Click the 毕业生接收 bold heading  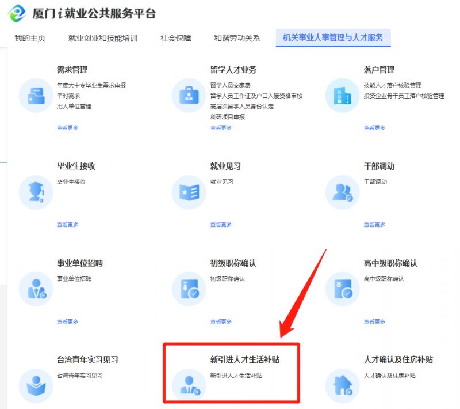tap(76, 166)
